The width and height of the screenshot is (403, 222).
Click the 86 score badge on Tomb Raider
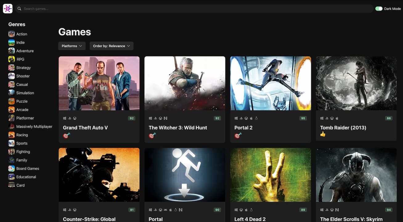[389, 118]
